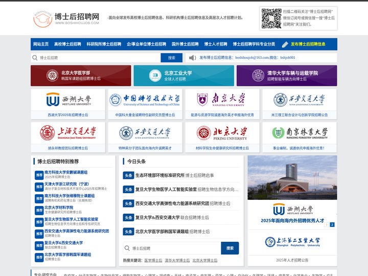
Task: Click hot keyword 北京大学博士后
Action: coord(205,261)
